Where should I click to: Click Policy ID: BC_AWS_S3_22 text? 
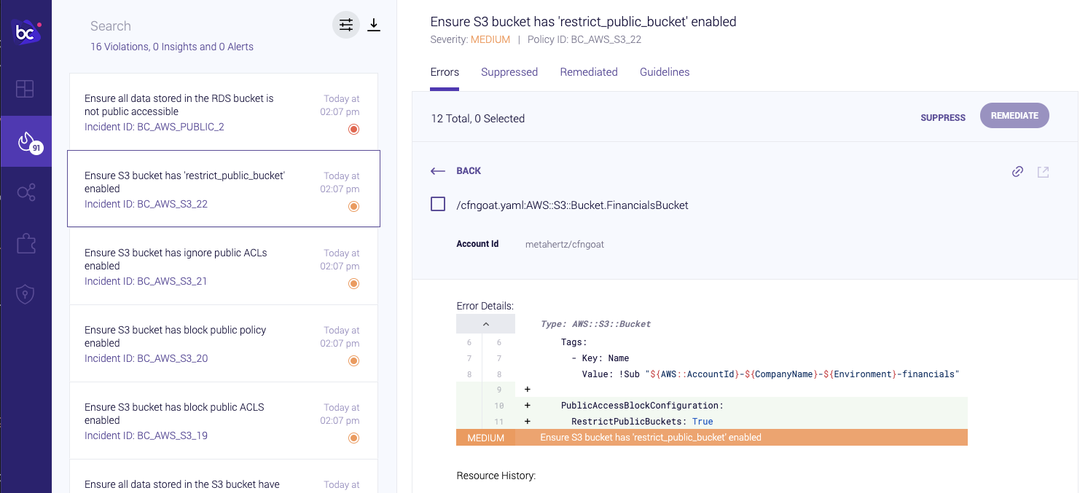coord(584,39)
